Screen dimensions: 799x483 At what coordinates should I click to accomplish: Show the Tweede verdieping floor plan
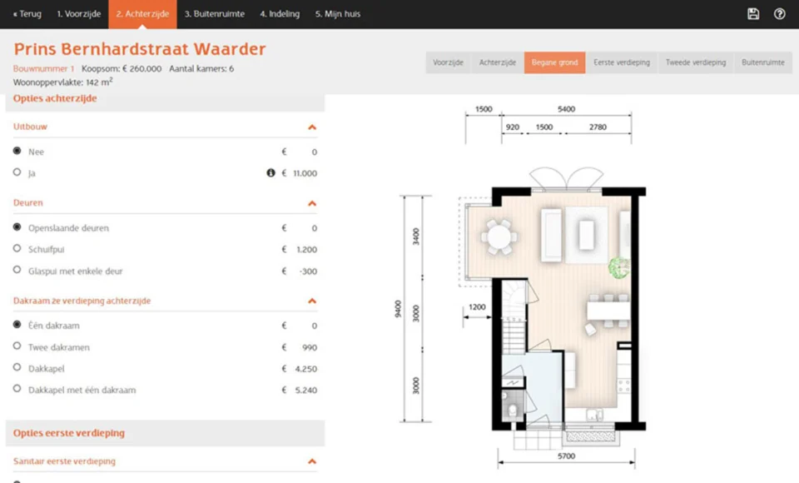pos(696,62)
